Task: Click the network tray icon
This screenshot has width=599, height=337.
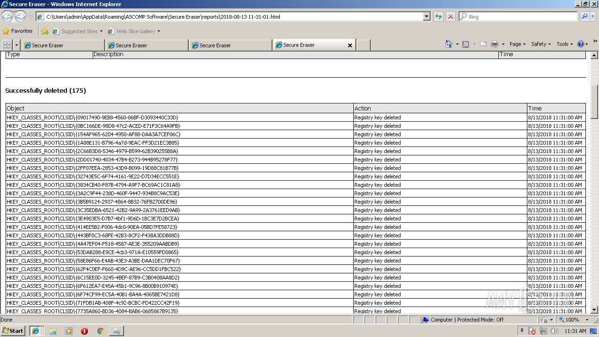Action: pyautogui.click(x=543, y=331)
